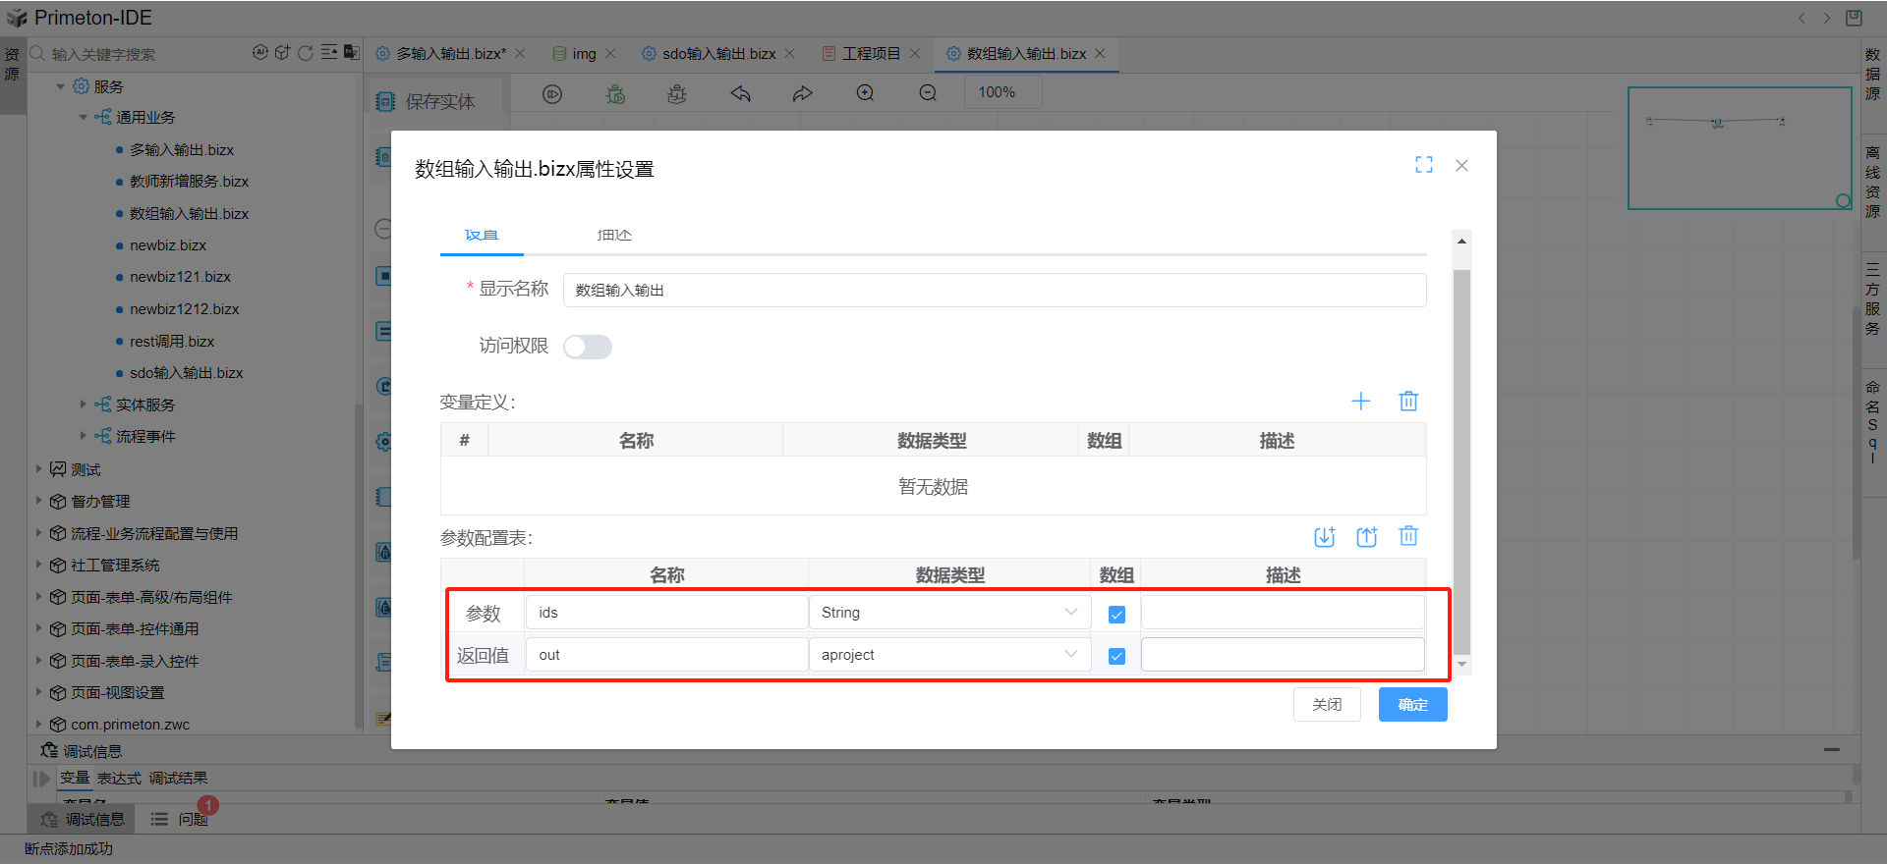
Task: Click the 关闭 button
Action: [1327, 705]
